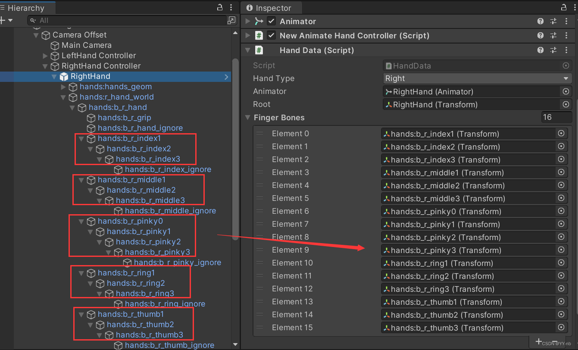Click the Element 3 drag handle
The height and width of the screenshot is (350, 578).
click(x=259, y=172)
